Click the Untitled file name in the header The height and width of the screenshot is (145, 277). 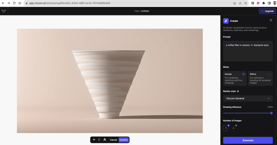145,11
